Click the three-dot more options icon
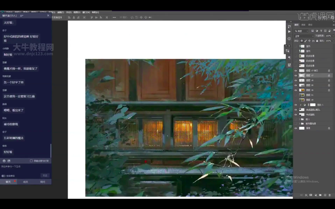335x209 pixels. (114, 17)
